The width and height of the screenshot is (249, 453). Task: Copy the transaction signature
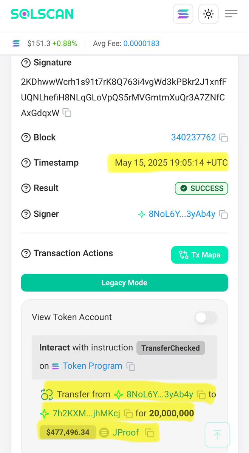coord(67,112)
